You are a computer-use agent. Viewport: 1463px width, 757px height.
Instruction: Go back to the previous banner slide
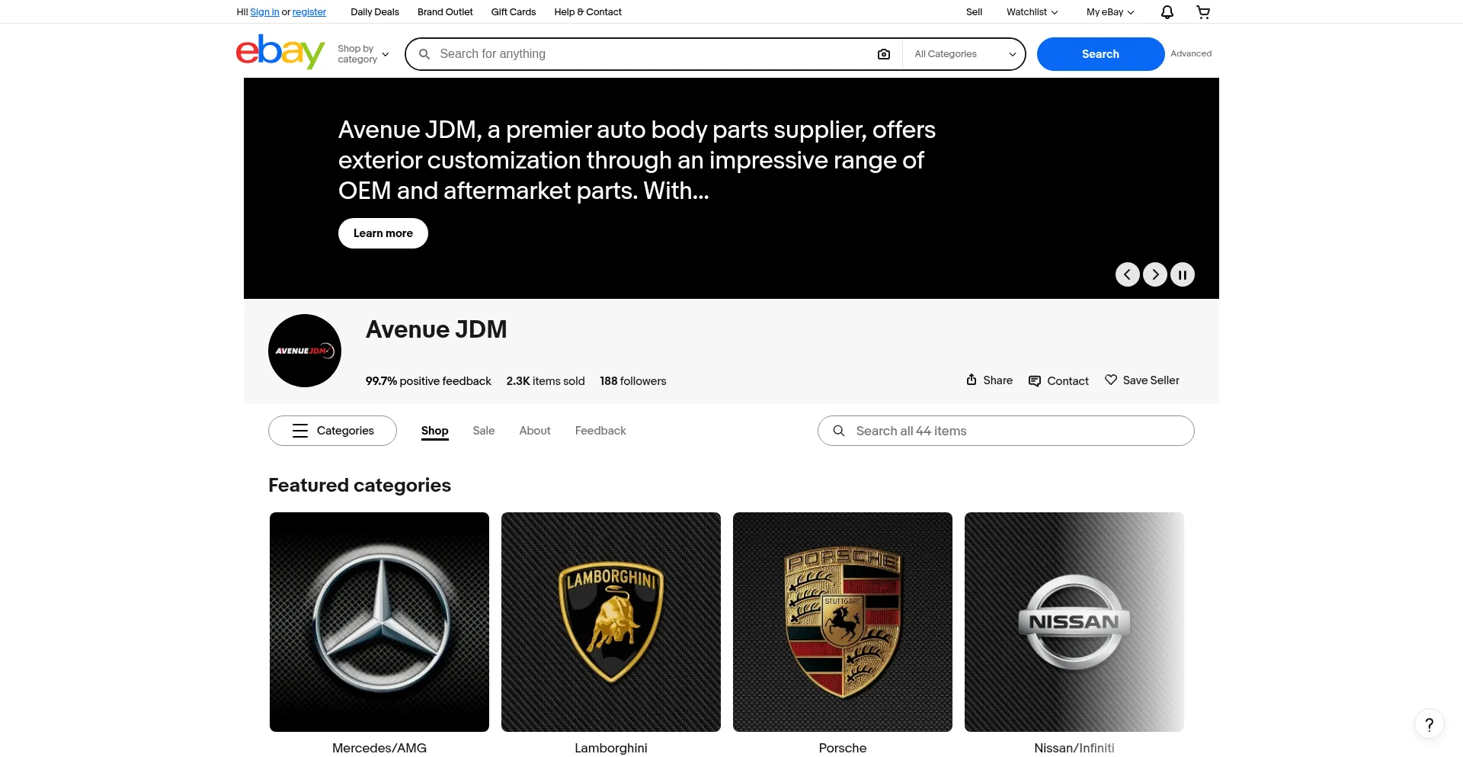1128,274
